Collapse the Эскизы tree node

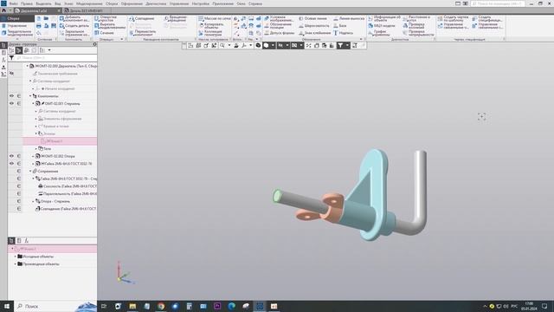[x=36, y=133]
